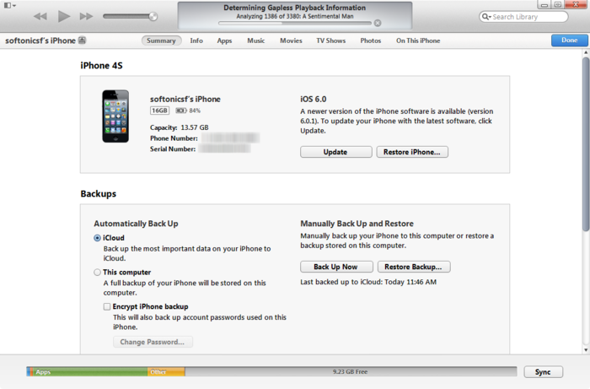
Task: Open the iTunes window menu icon
Action: coord(9,5)
